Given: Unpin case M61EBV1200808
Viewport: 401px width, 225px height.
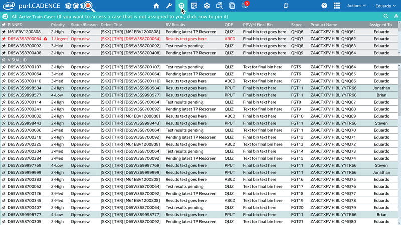Looking at the screenshot, I should pyautogui.click(x=4, y=32).
